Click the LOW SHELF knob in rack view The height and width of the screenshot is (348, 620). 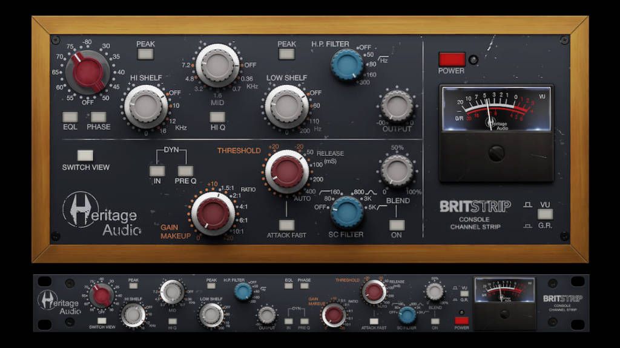211,314
